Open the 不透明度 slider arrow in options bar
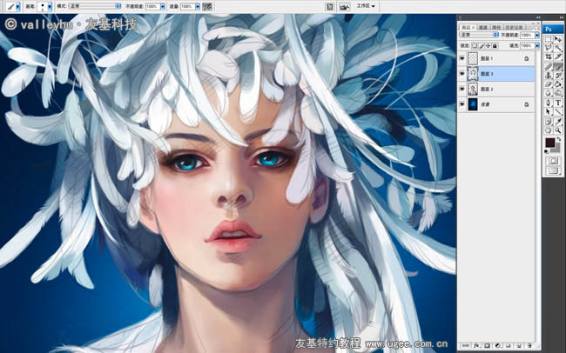 pyautogui.click(x=163, y=6)
